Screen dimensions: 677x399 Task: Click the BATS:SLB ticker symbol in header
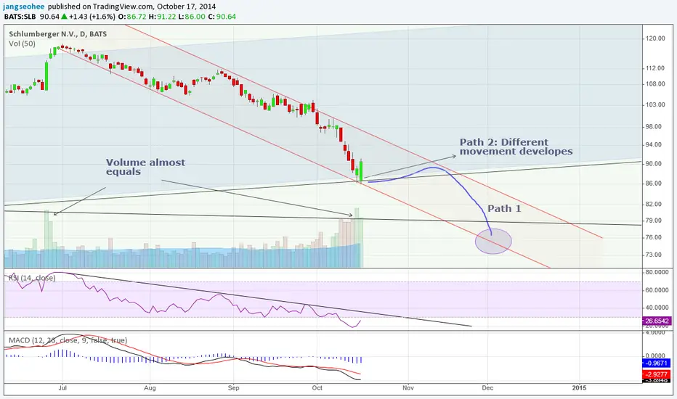point(21,17)
